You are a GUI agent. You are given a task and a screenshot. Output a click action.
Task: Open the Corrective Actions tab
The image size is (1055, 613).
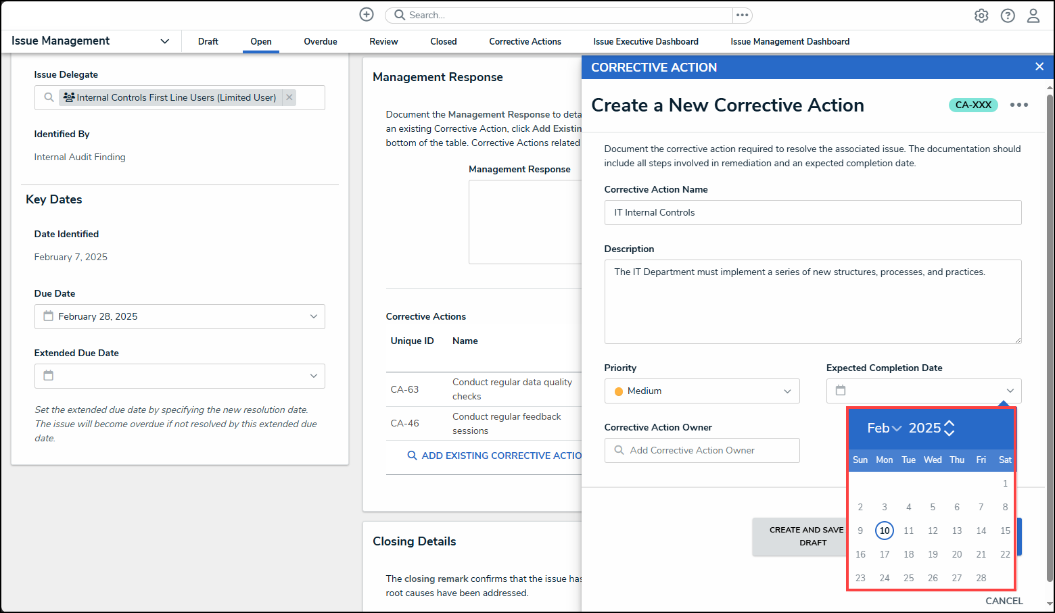pyautogui.click(x=525, y=42)
